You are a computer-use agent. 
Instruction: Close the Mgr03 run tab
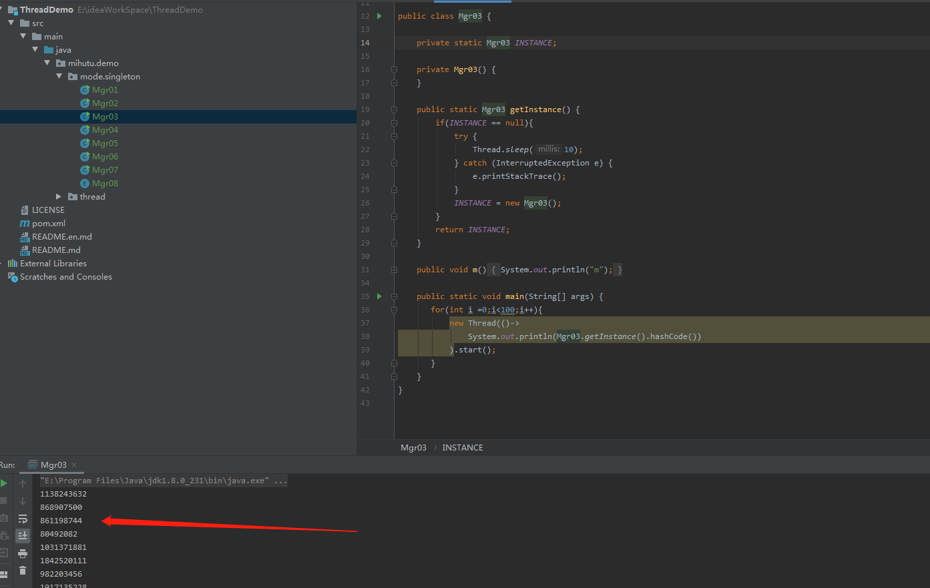point(74,465)
